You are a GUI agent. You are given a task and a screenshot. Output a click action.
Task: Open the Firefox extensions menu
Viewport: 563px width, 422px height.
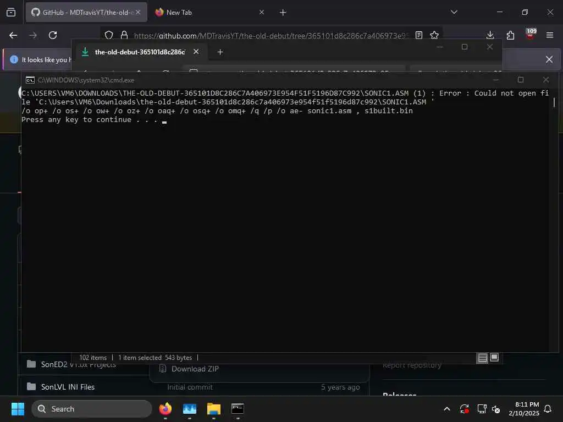click(510, 35)
